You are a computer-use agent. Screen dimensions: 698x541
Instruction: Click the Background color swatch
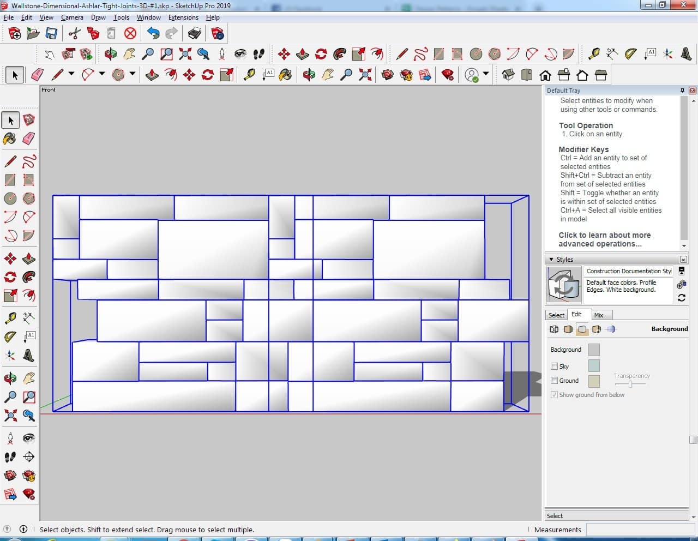click(x=594, y=350)
